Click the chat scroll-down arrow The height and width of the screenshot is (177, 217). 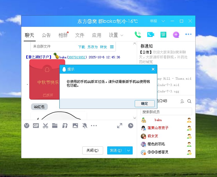coord(134,118)
